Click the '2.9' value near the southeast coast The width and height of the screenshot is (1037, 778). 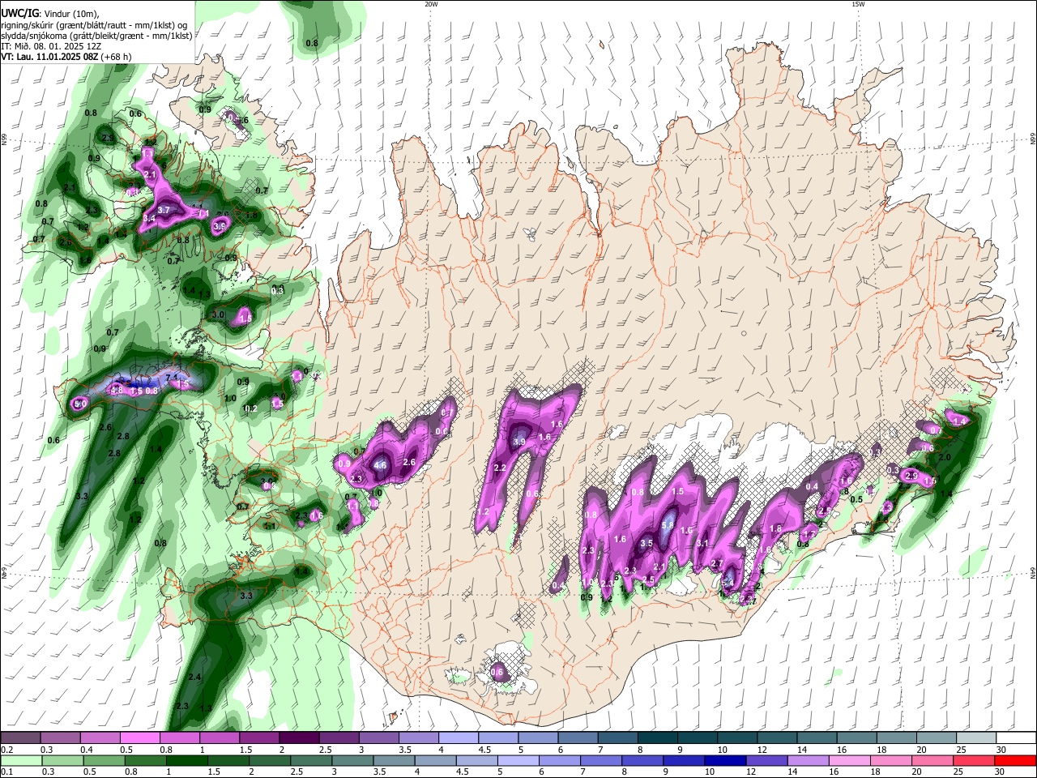pyautogui.click(x=911, y=476)
